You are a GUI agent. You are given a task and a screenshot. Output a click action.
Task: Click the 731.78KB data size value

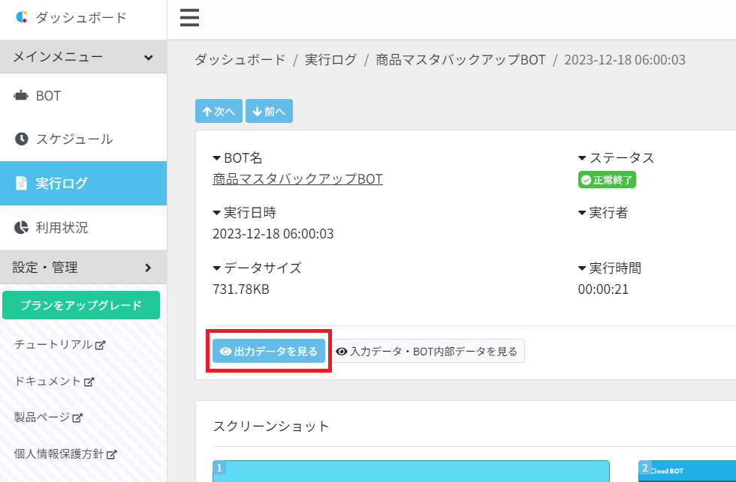pyautogui.click(x=241, y=289)
